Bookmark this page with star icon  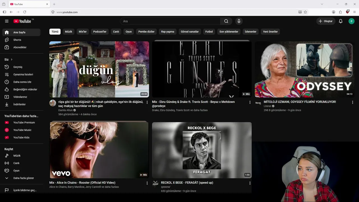305,12
